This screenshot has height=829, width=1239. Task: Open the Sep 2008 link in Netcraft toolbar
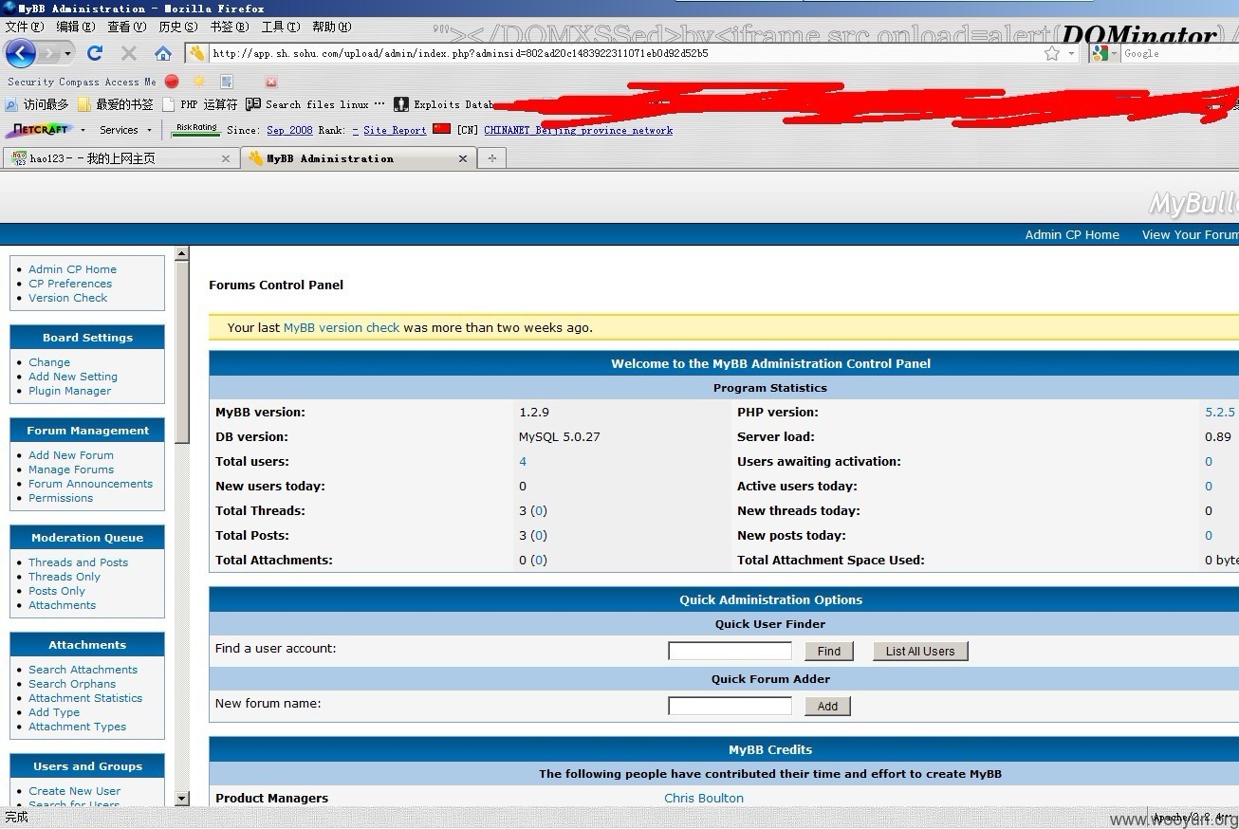point(289,130)
